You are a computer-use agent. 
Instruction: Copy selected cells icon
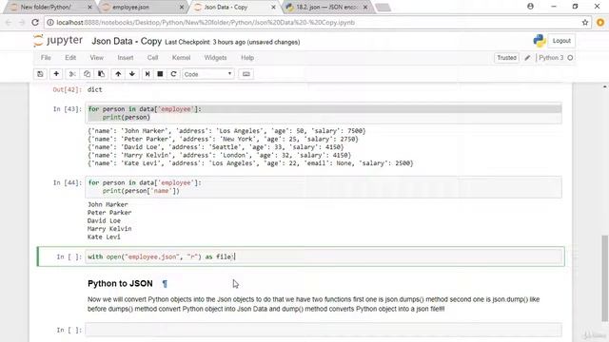[87, 74]
